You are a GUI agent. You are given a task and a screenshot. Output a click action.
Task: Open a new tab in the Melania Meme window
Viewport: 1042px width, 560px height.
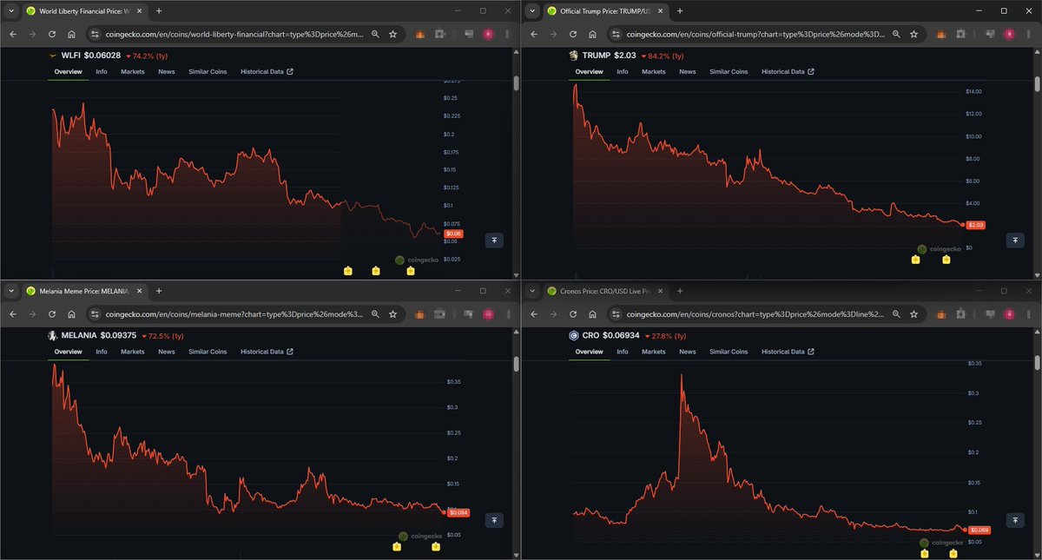pos(158,291)
